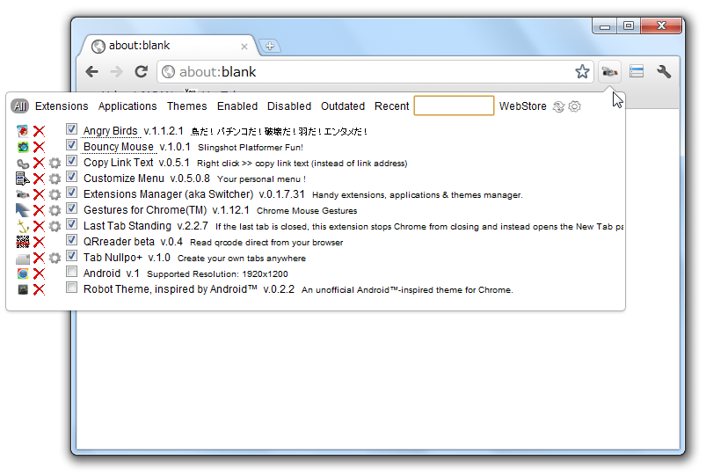
Task: Uninstall Android theme with red X
Action: point(40,273)
